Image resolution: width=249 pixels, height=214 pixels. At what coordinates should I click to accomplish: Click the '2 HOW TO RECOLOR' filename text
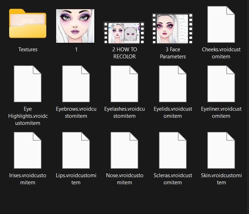coord(124,53)
